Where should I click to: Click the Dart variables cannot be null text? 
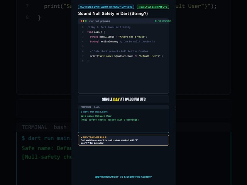[x=110, y=140]
